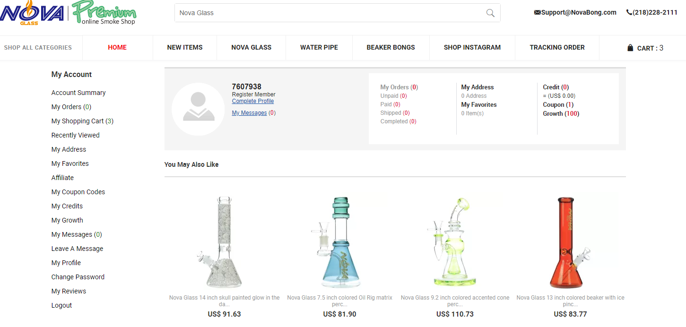Screen dimensions: 686x327
Task: Open TRACKING ORDER page
Action: click(x=557, y=47)
